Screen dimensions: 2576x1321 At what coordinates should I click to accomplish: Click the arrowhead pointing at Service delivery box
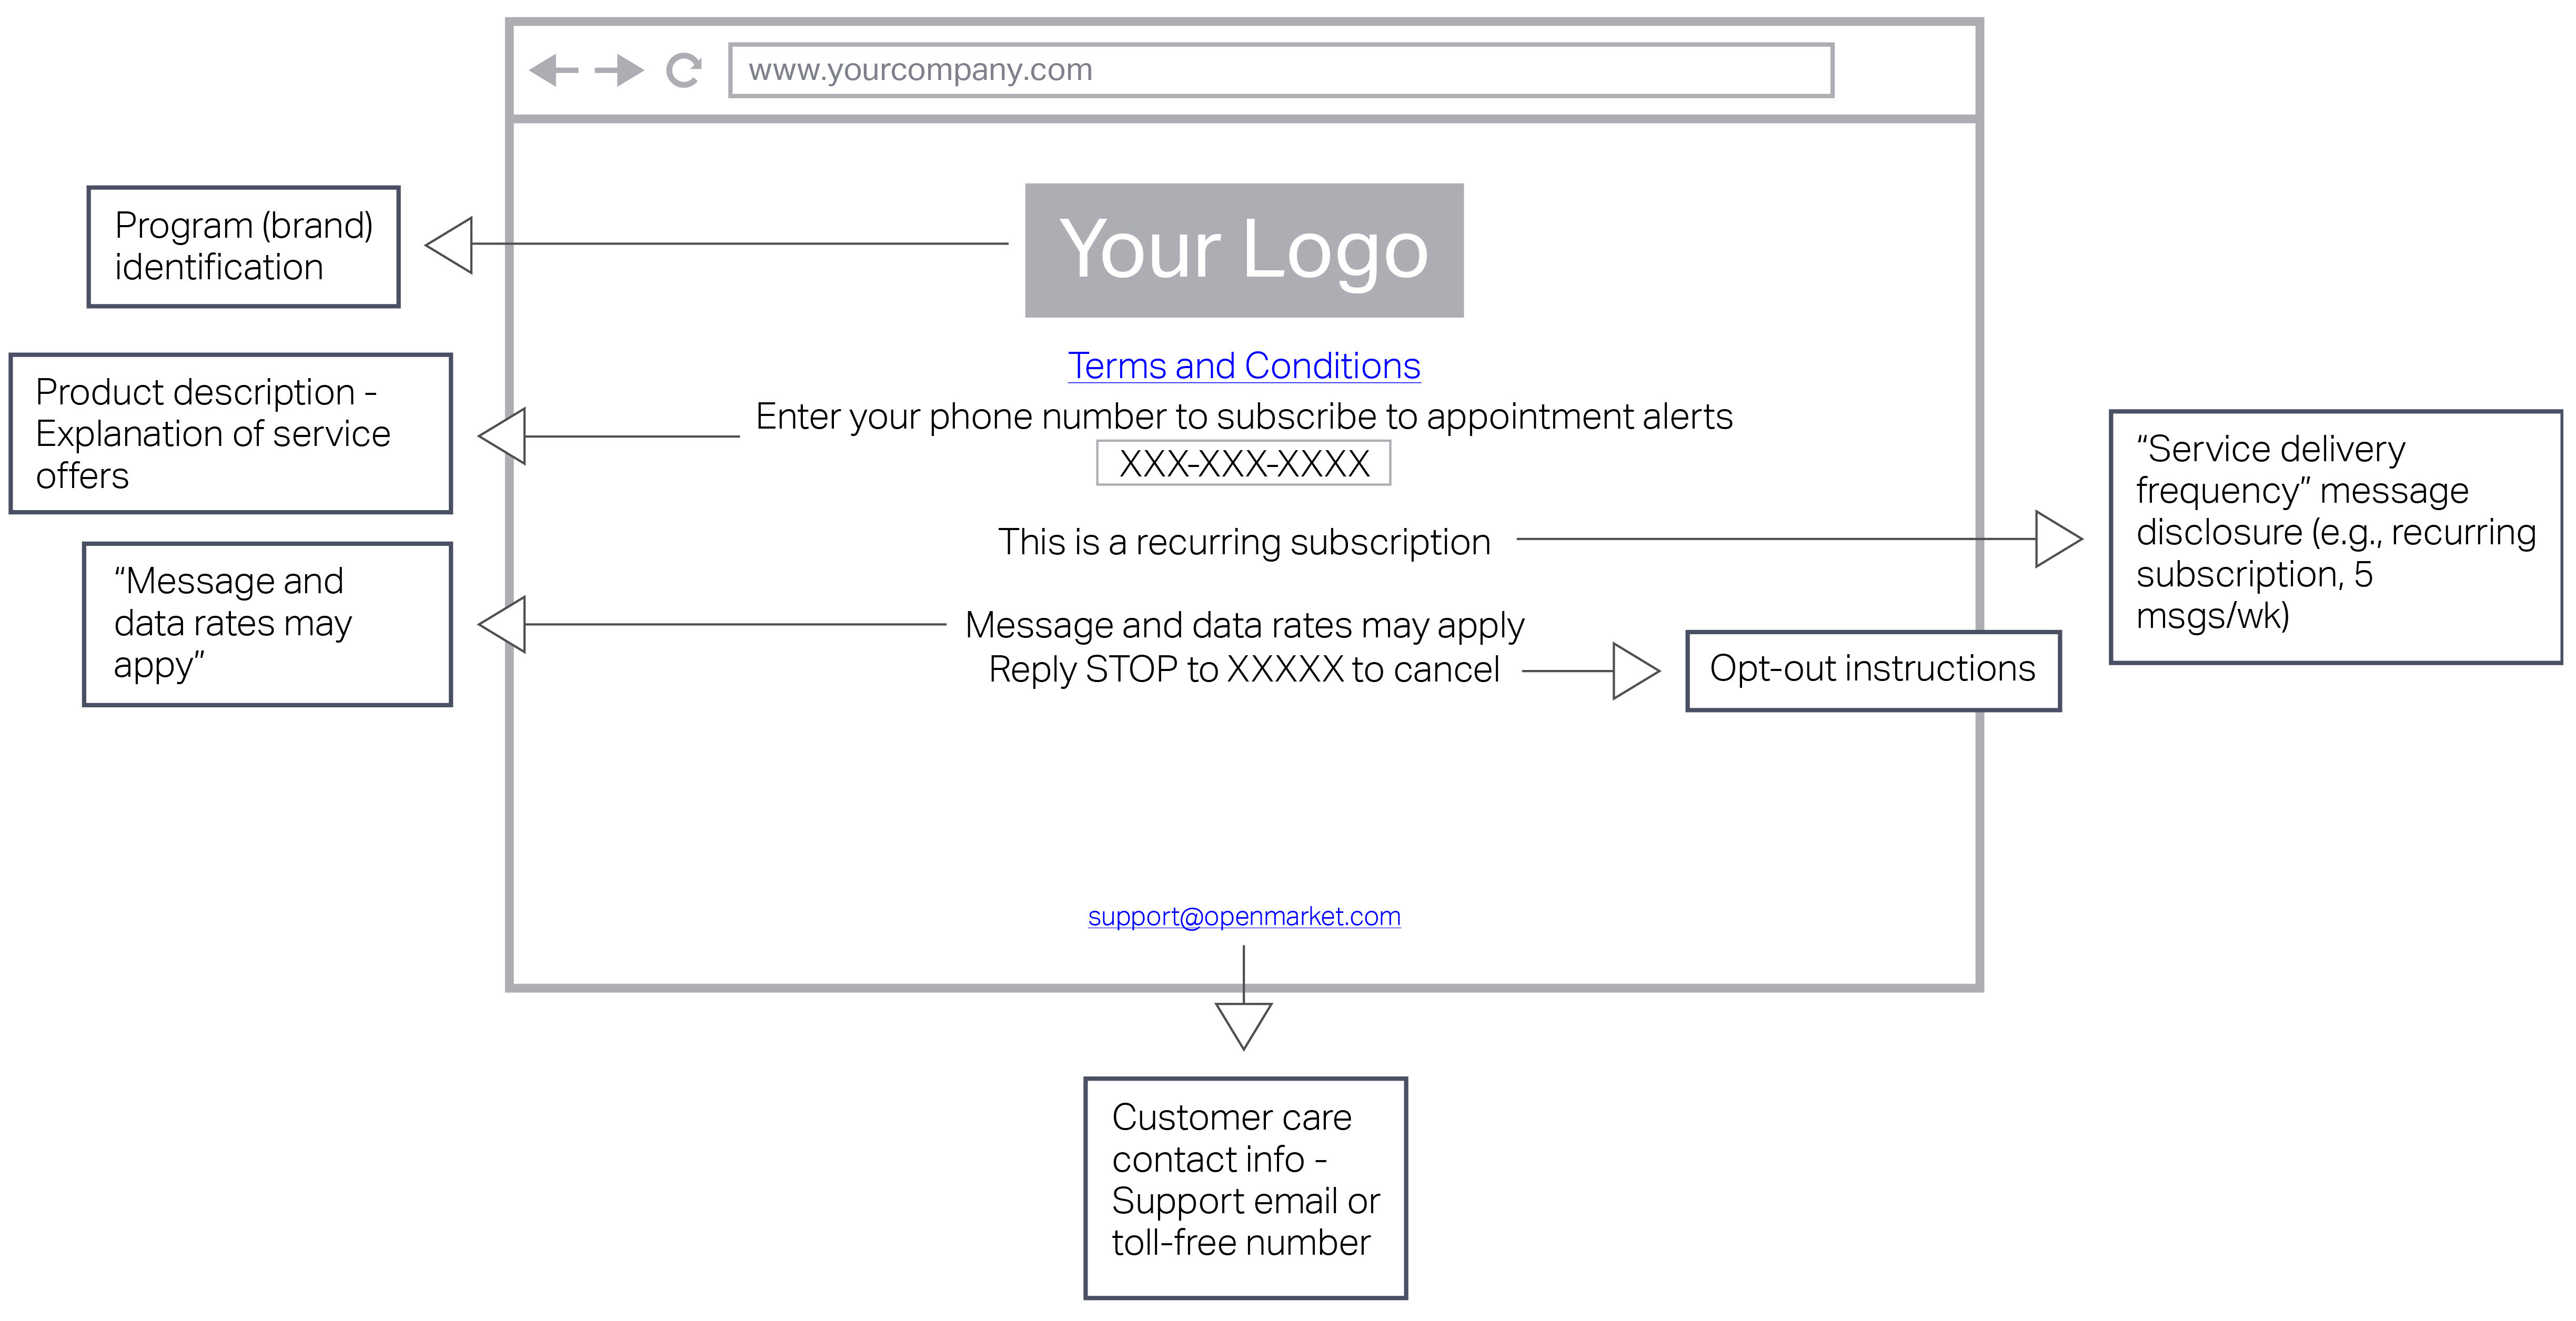pyautogui.click(x=2057, y=540)
